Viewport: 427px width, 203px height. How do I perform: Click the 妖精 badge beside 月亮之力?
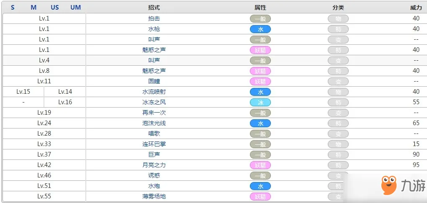coord(260,165)
